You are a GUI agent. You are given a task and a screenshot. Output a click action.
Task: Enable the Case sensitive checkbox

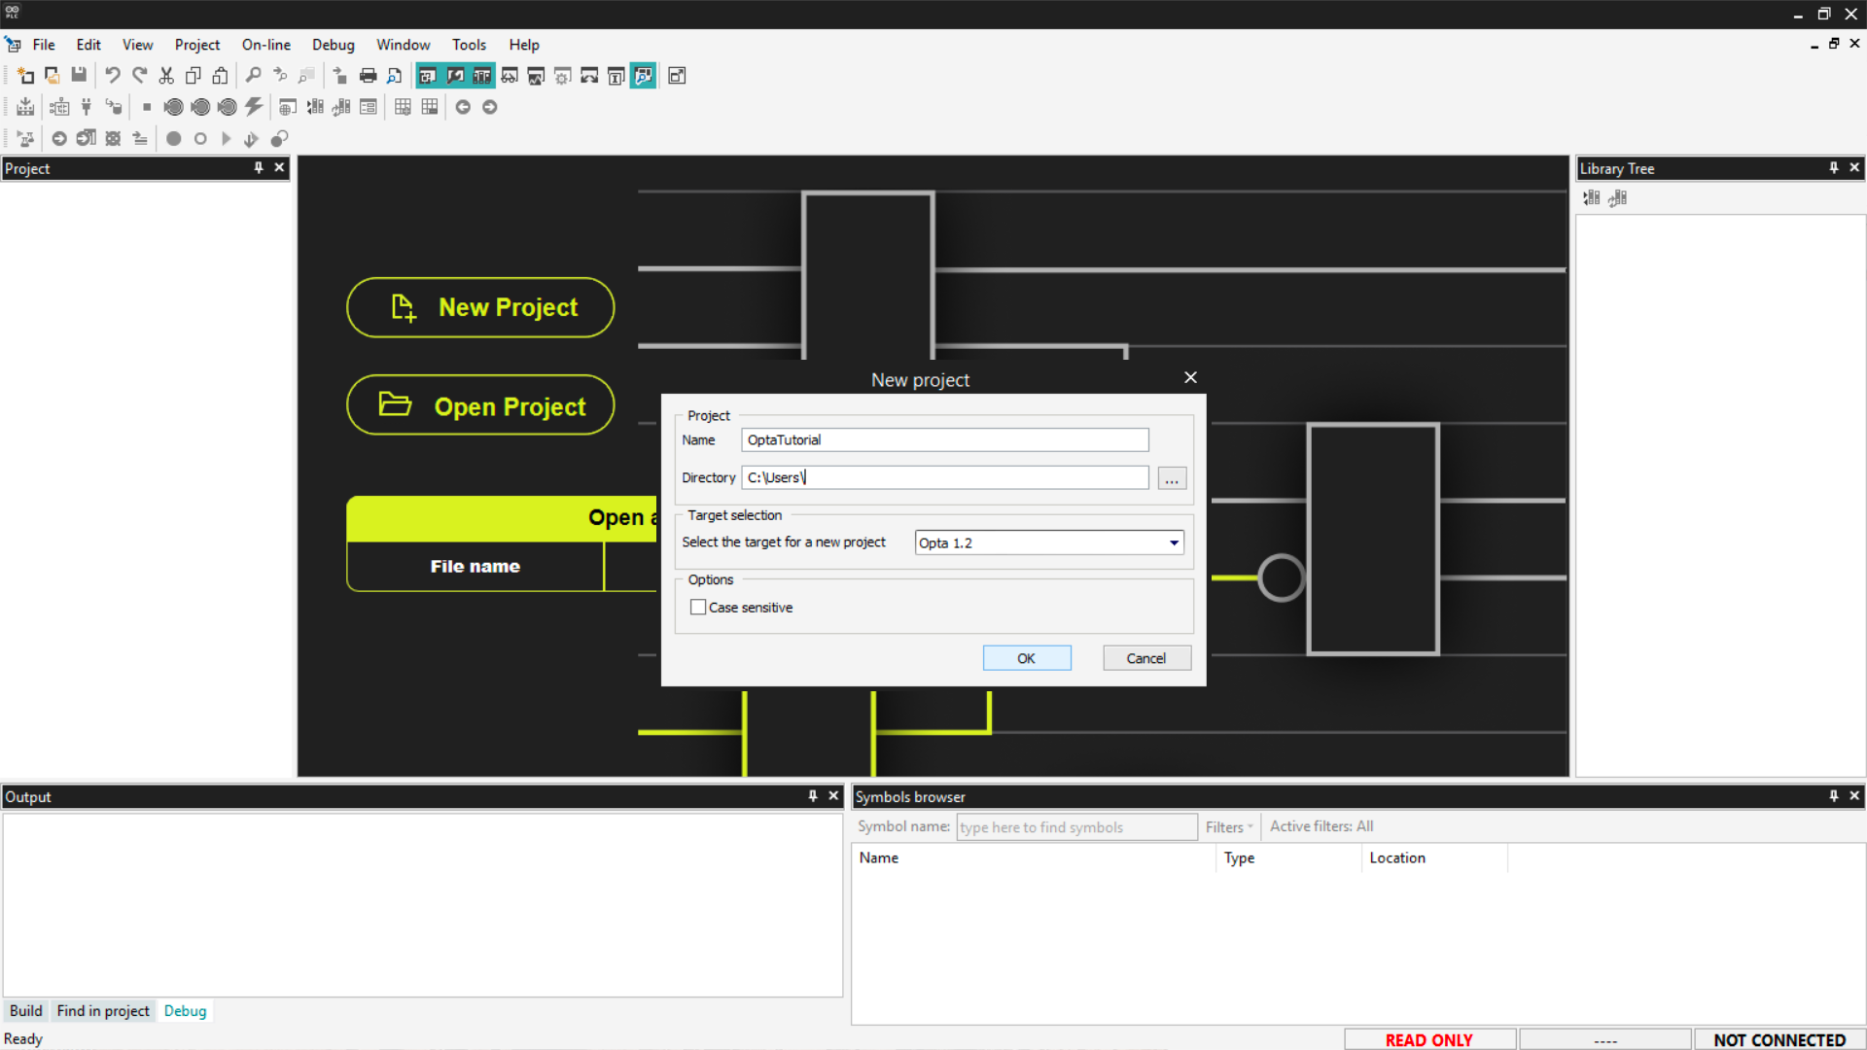[x=698, y=608]
